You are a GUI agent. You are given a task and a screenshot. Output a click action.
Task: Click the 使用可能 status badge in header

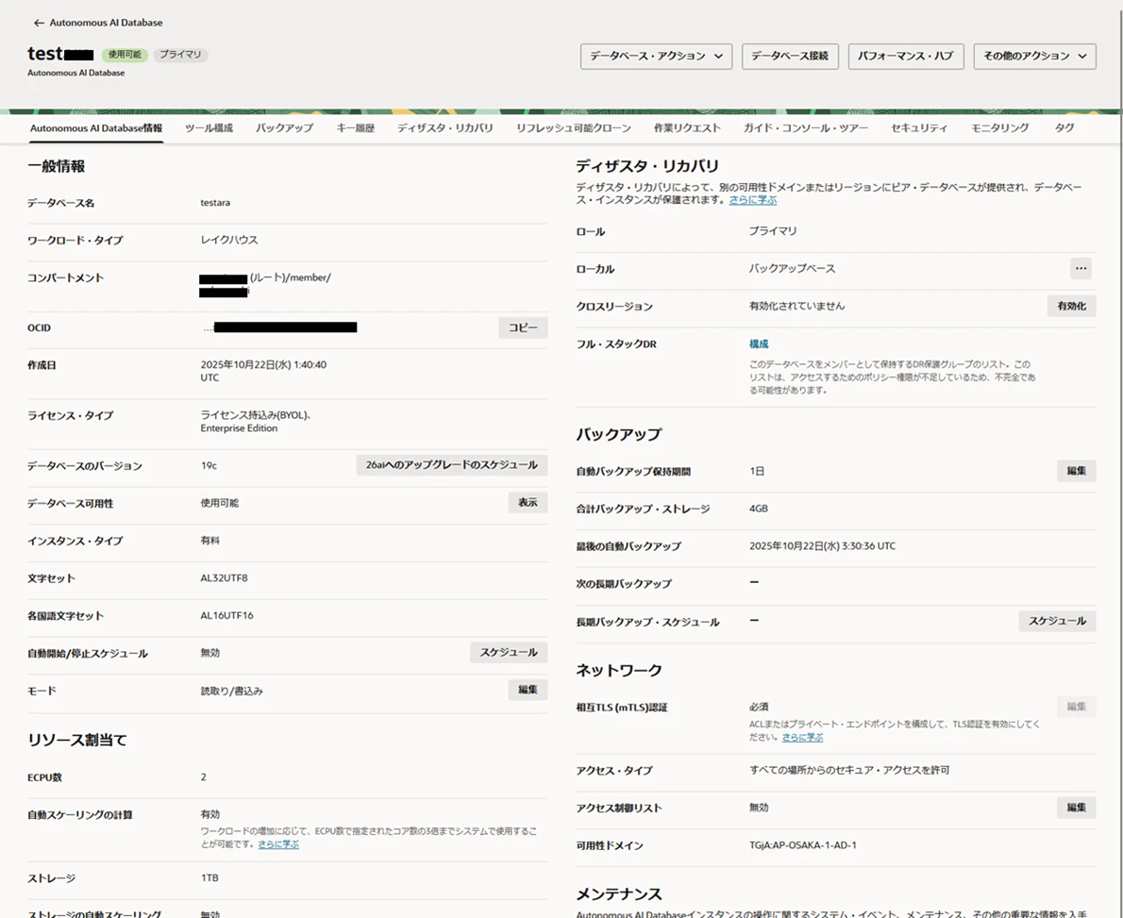coord(125,55)
